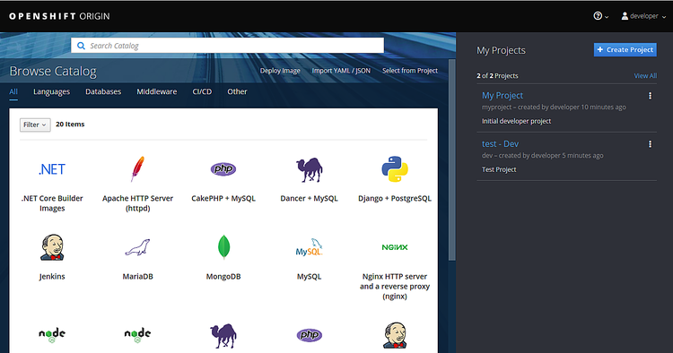The image size is (673, 353).
Task: Open the Dancer + MySQL camel icon
Action: tap(309, 169)
